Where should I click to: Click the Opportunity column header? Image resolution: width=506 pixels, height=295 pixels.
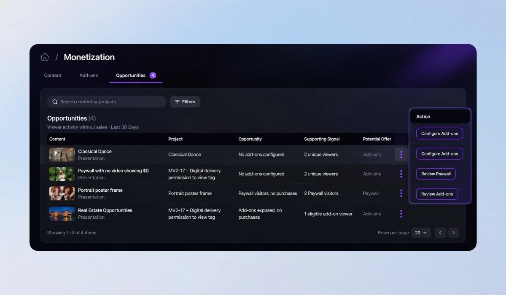(x=250, y=139)
